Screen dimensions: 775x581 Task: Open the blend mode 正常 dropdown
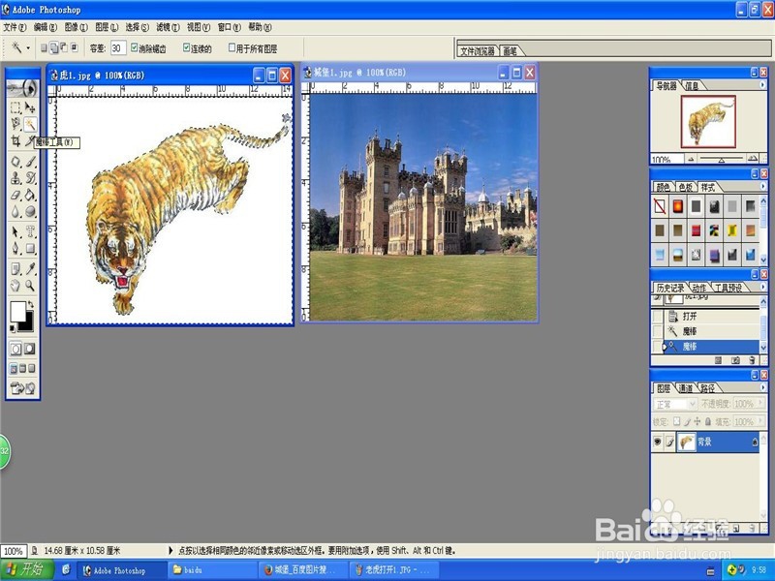(674, 404)
